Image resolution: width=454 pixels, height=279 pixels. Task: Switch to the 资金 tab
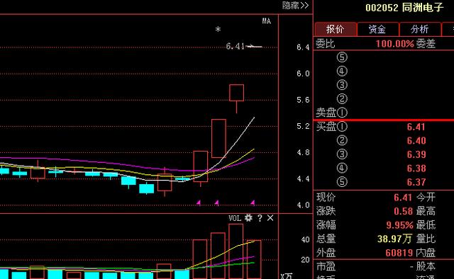click(377, 29)
